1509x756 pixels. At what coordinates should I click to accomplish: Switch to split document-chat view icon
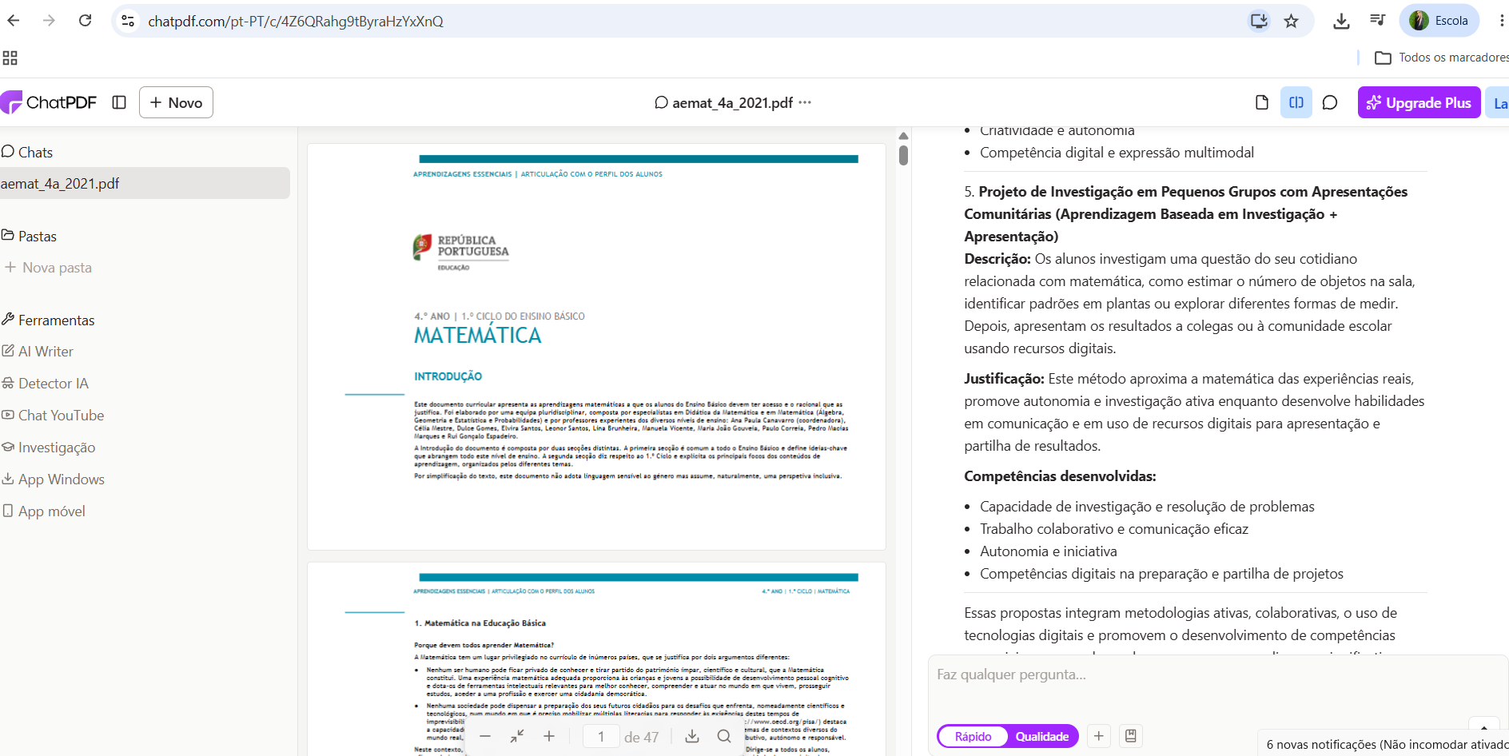(1296, 102)
